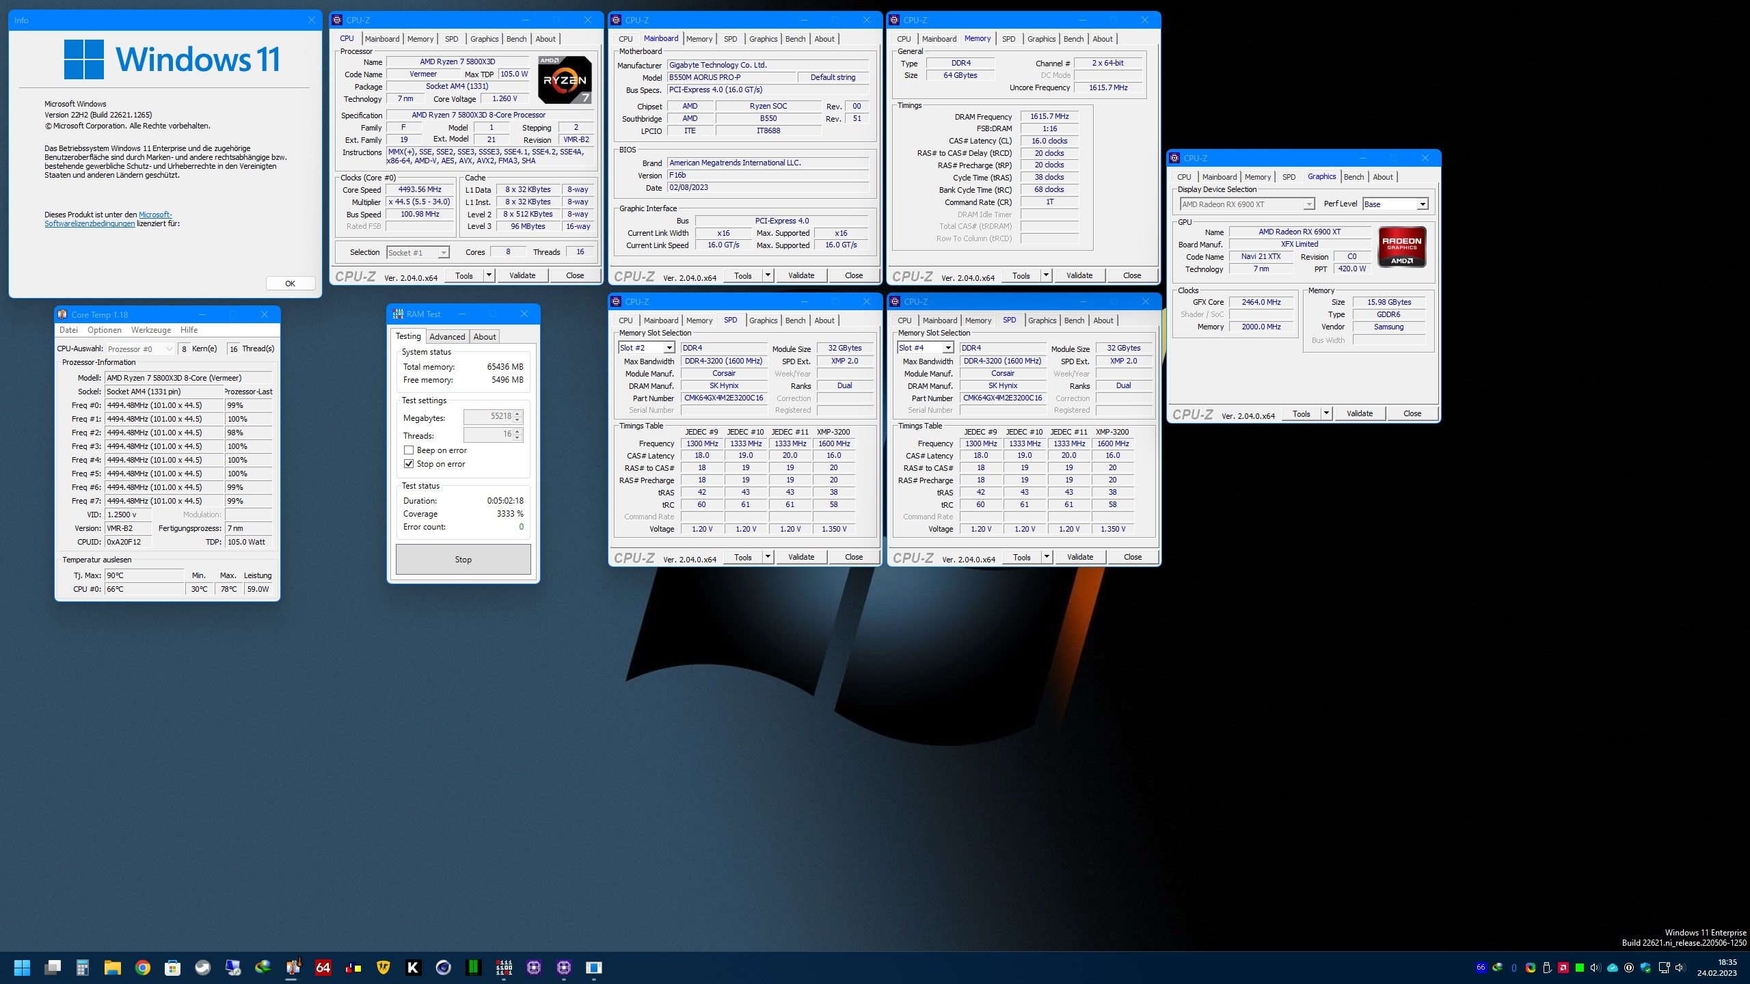Screen dimensions: 1750x984
Task: Open the Google Chrome taskbar icon
Action: click(142, 968)
